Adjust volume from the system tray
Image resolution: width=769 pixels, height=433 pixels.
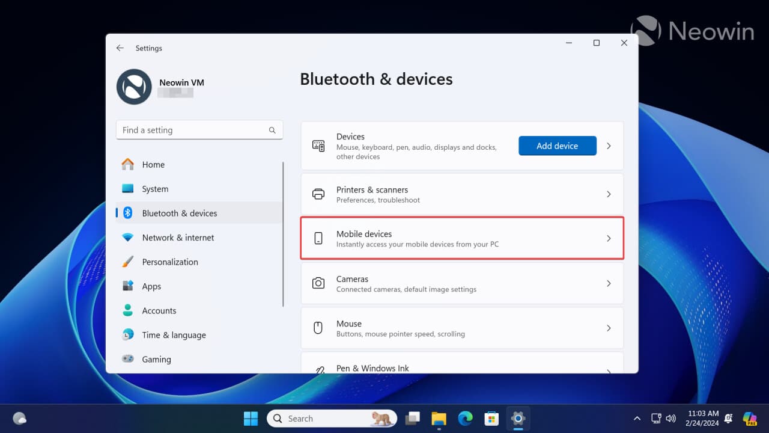[x=671, y=418]
